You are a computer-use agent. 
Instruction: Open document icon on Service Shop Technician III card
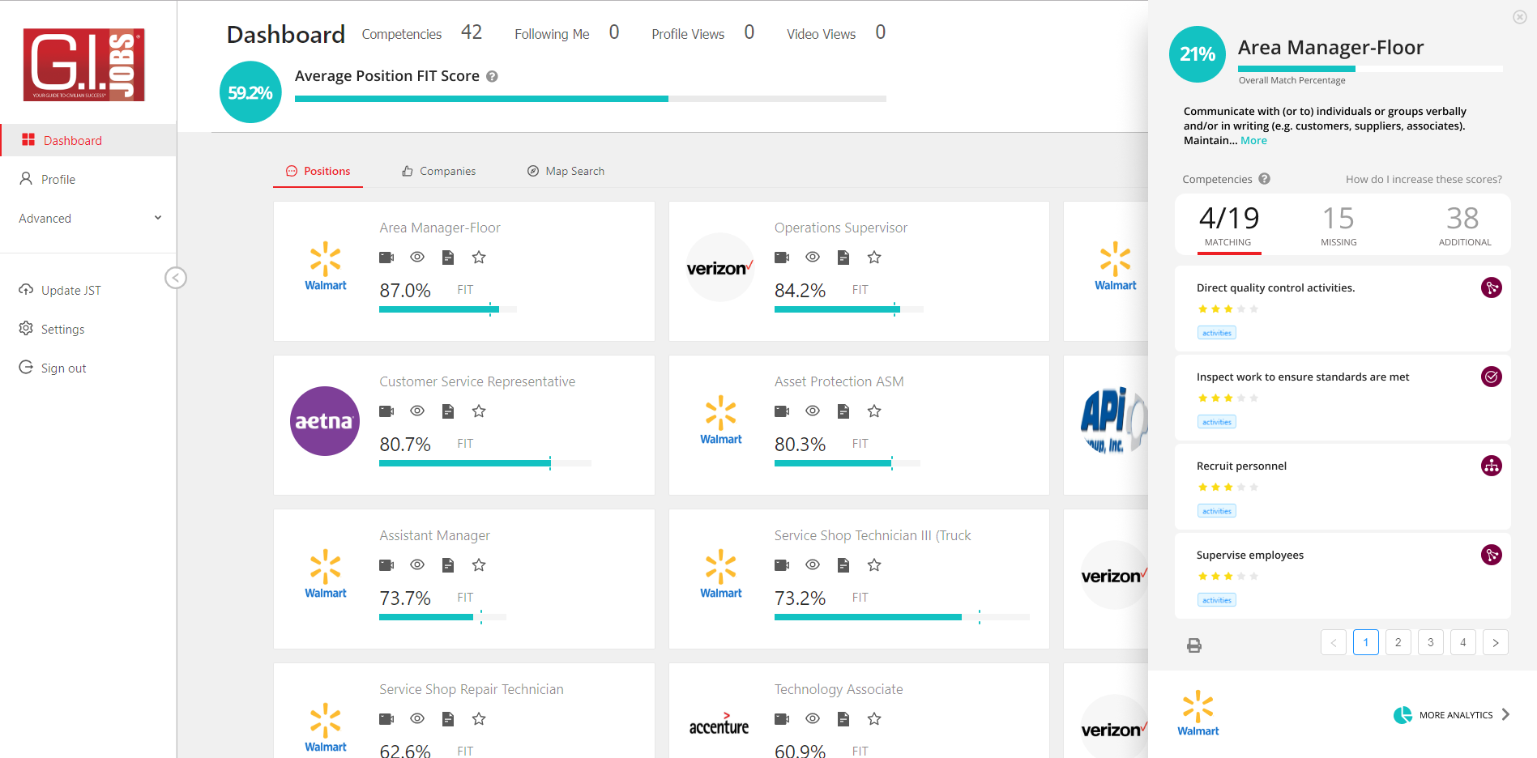843,565
